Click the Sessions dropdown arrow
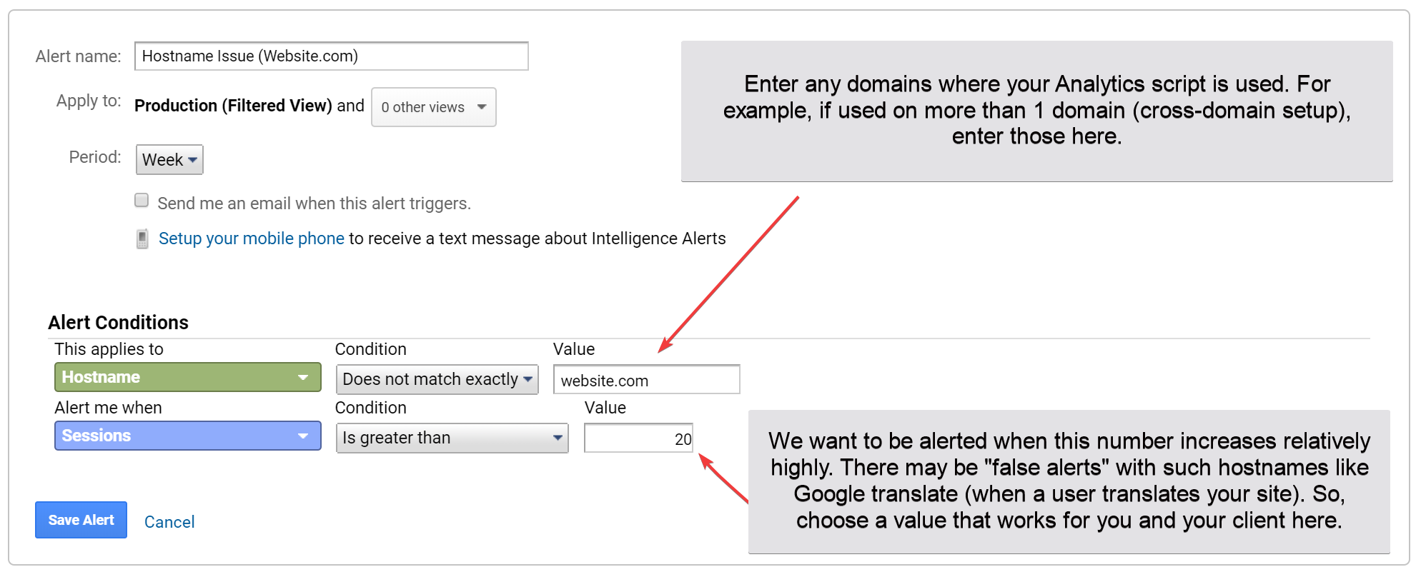This screenshot has height=587, width=1421. [x=303, y=436]
